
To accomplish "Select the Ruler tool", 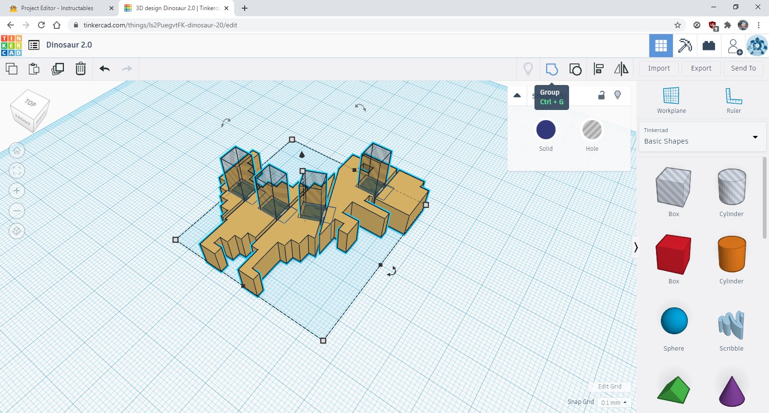I will (733, 100).
